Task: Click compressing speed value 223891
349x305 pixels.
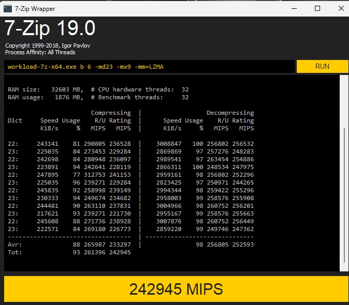Action: 48,167
